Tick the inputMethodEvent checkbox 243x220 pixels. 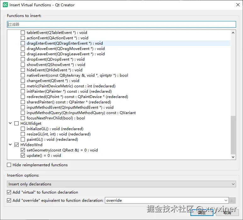pyautogui.click(x=23, y=107)
